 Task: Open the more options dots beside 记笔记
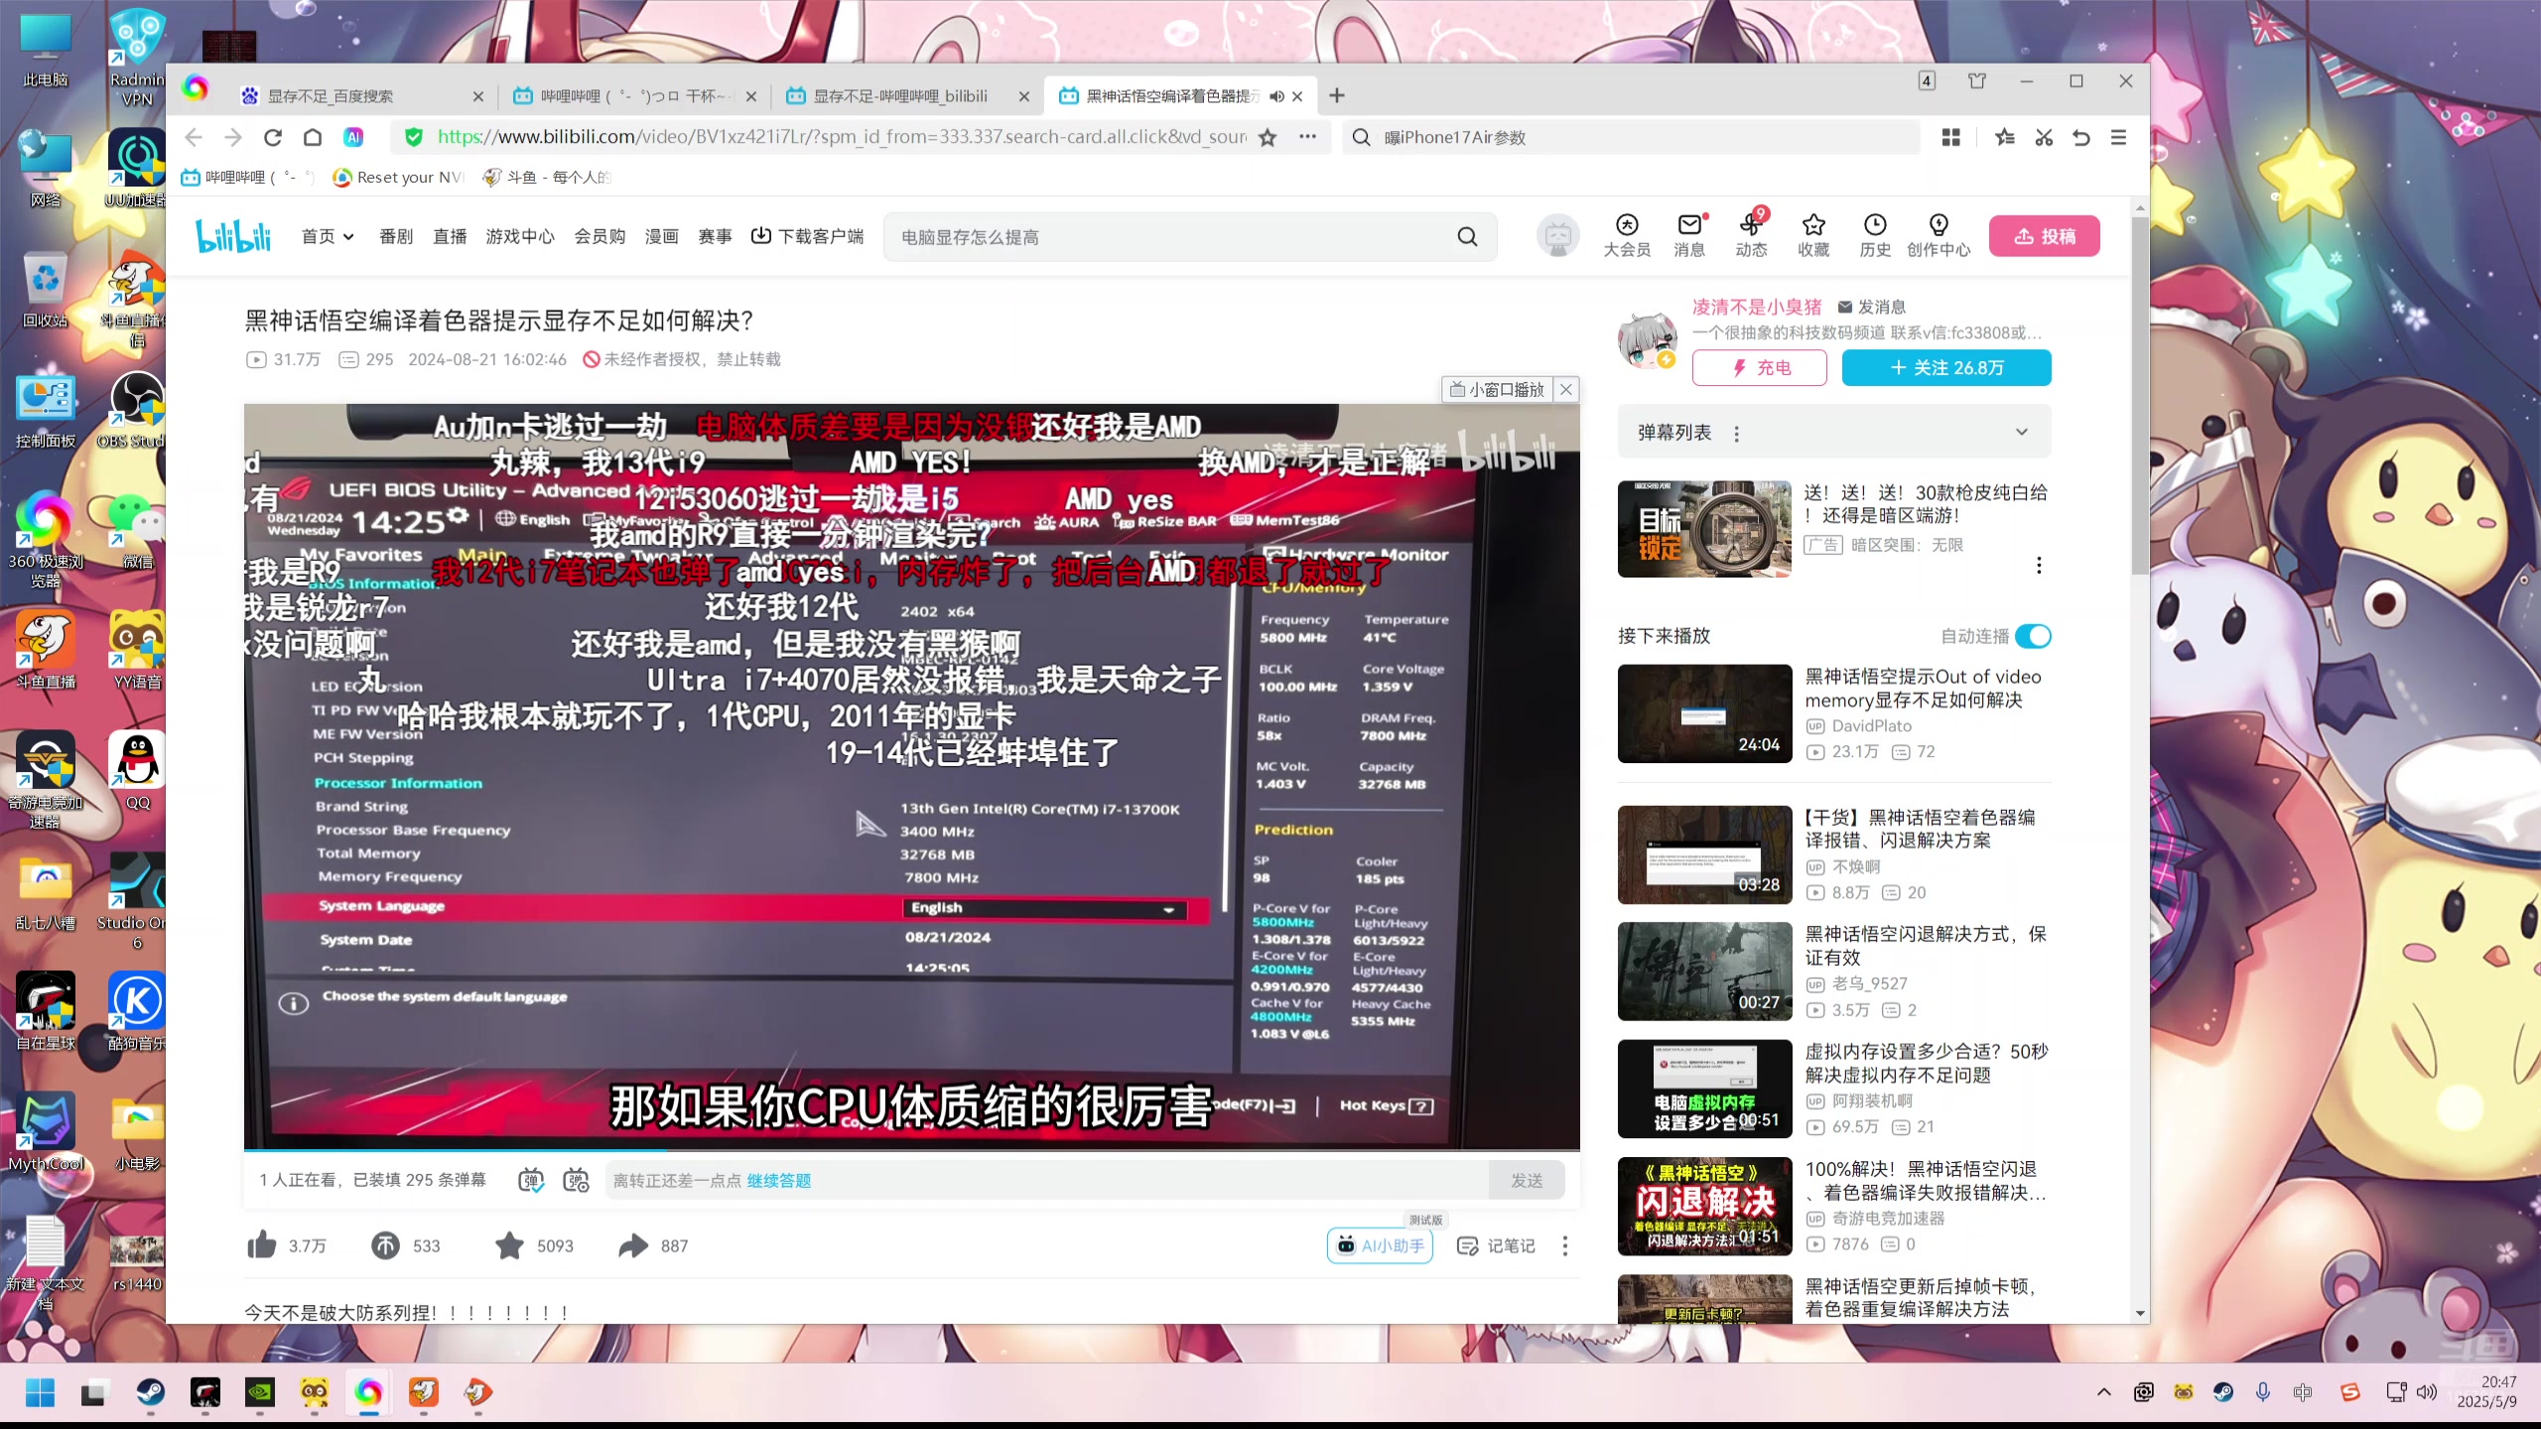(x=1565, y=1245)
